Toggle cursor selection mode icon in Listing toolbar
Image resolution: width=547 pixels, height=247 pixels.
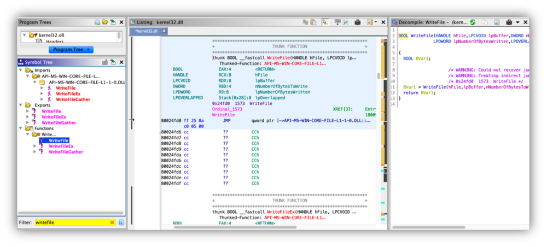[x=325, y=22]
